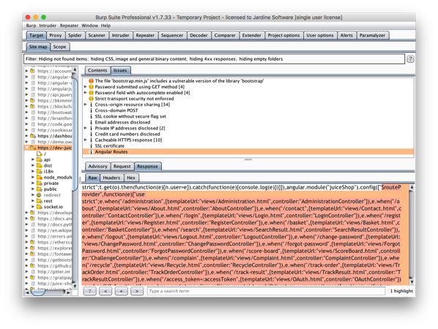The height and width of the screenshot is (329, 438).
Task: Click the response pane vertical scrollbar
Action: (x=412, y=235)
